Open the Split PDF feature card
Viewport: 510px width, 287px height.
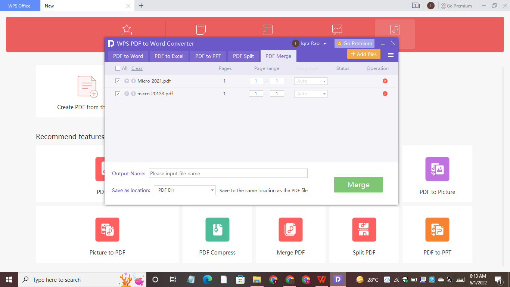point(364,234)
